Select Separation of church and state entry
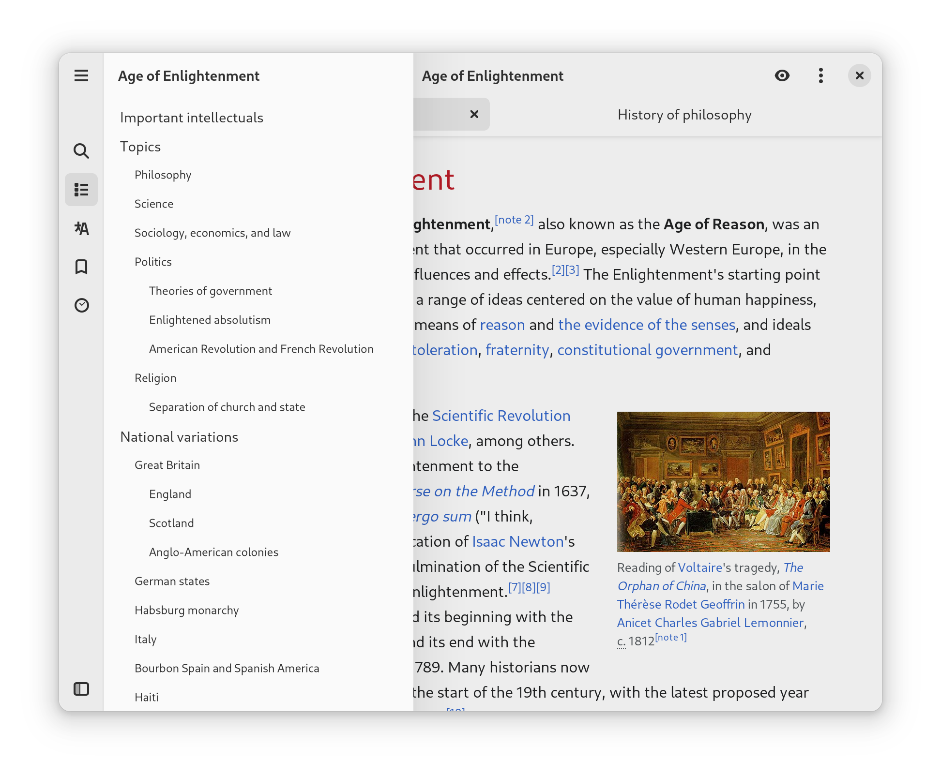Image resolution: width=941 pixels, height=776 pixels. point(227,407)
